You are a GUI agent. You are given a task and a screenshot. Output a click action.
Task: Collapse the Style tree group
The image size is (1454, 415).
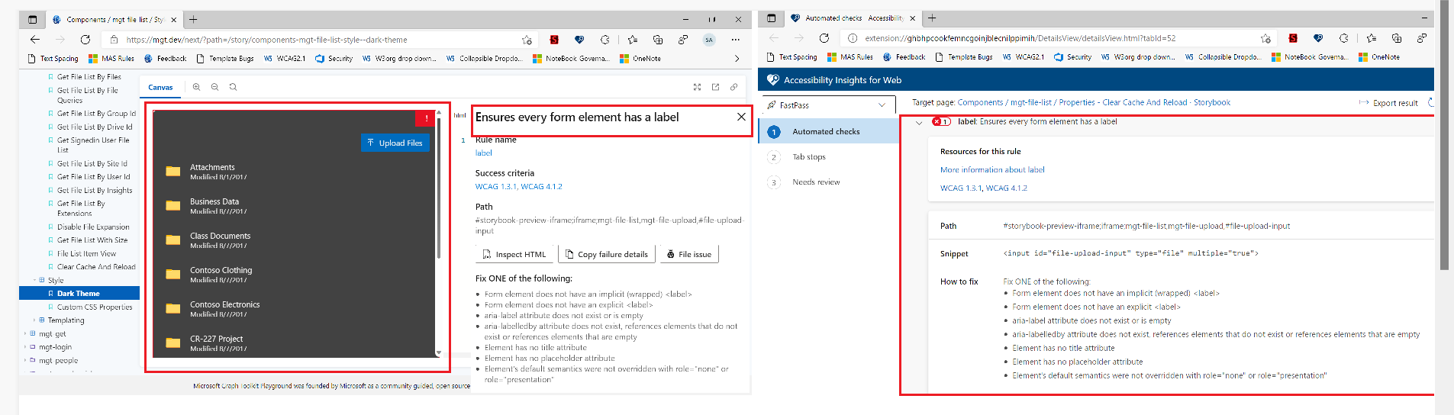(34, 280)
